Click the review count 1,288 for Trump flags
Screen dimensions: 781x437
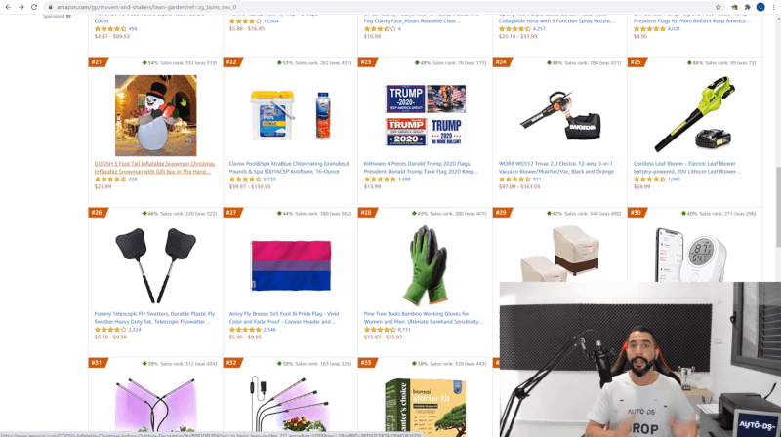[404, 179]
